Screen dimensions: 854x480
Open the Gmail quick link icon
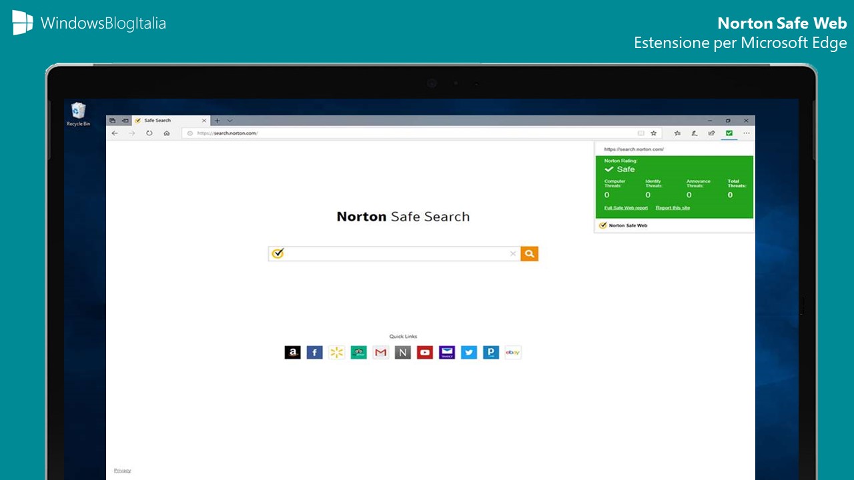(380, 353)
